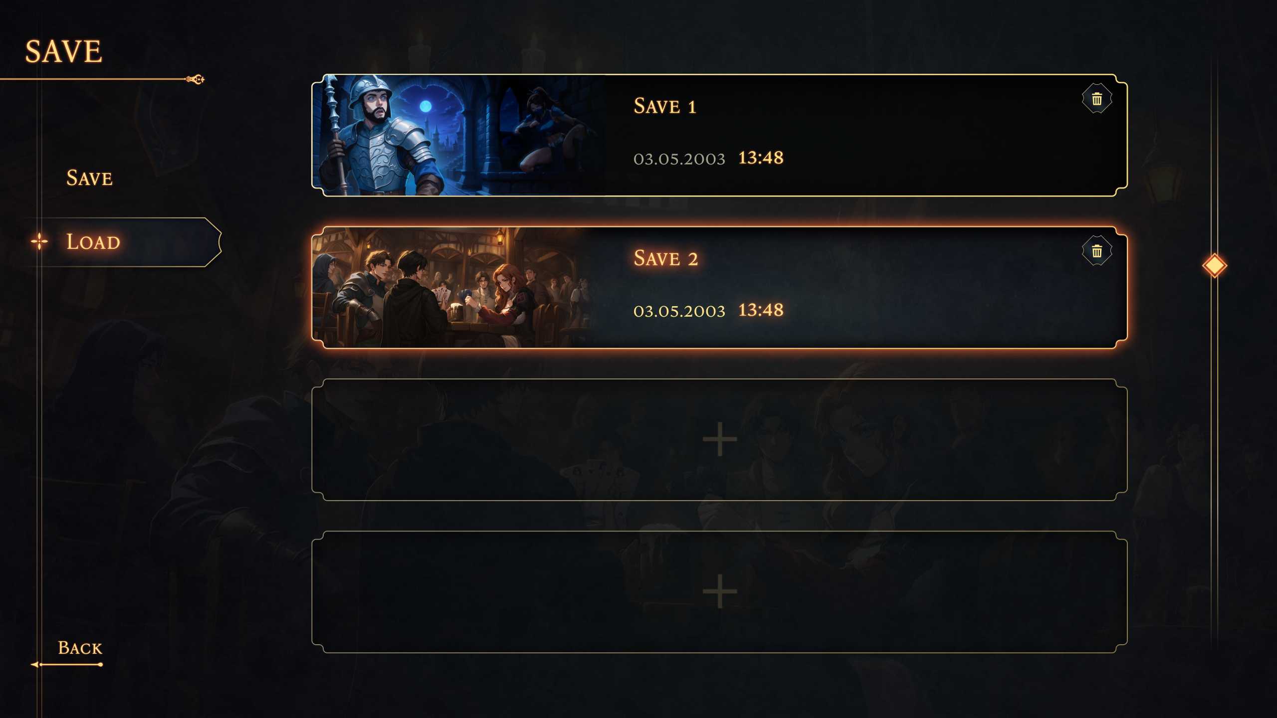The image size is (1277, 718).
Task: Select the Load menu tab
Action: 93,242
